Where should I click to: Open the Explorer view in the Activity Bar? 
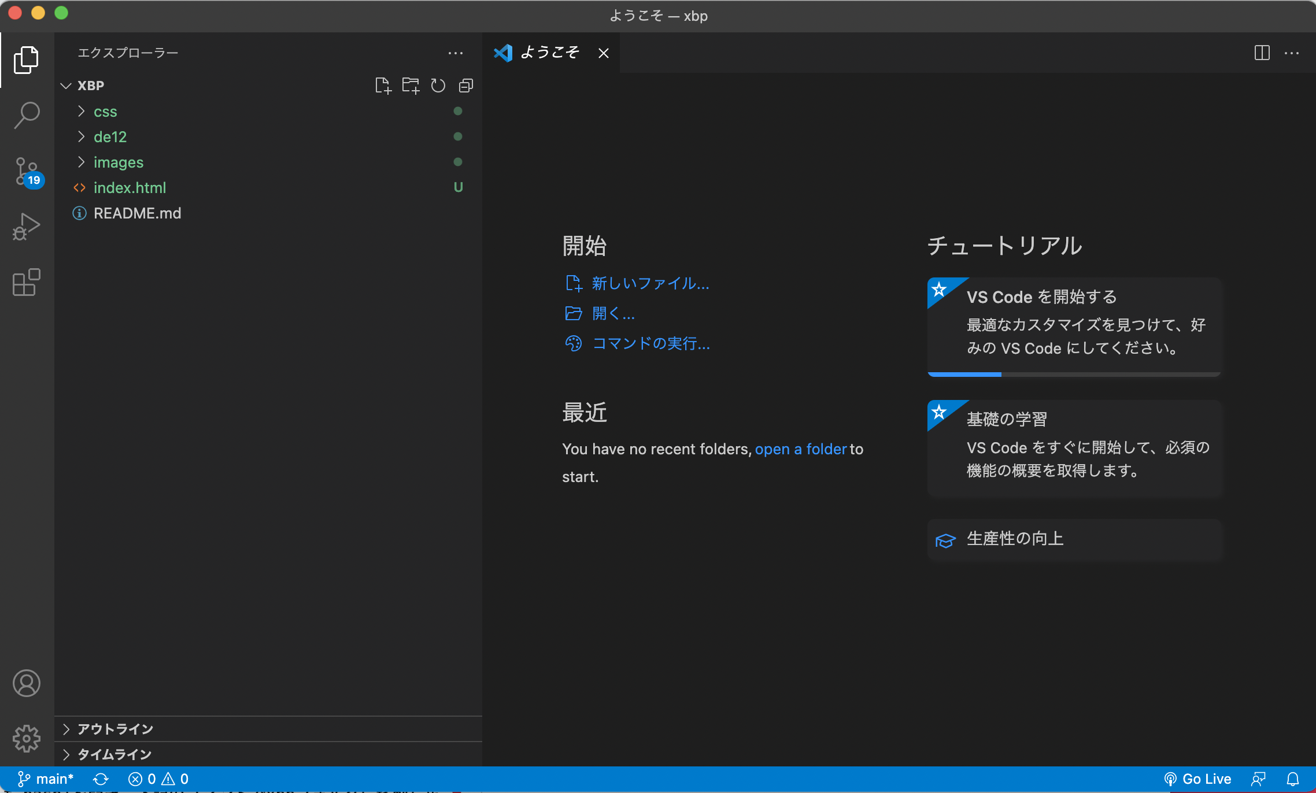[26, 60]
